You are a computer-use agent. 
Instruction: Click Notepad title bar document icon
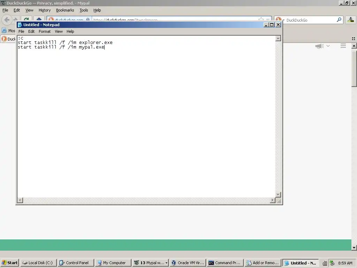20,25
